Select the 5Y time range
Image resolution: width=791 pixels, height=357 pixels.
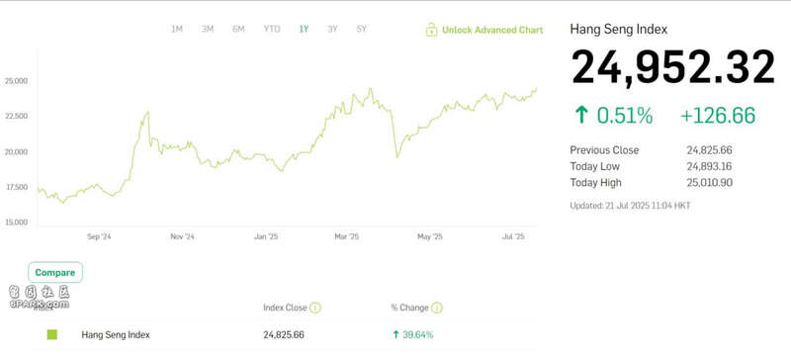point(362,30)
